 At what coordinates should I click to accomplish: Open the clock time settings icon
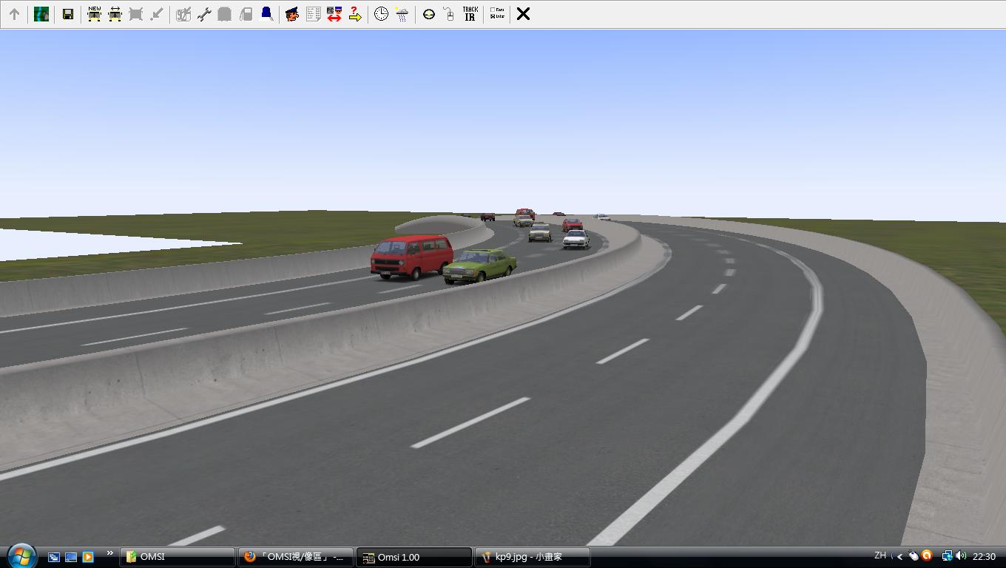point(381,14)
